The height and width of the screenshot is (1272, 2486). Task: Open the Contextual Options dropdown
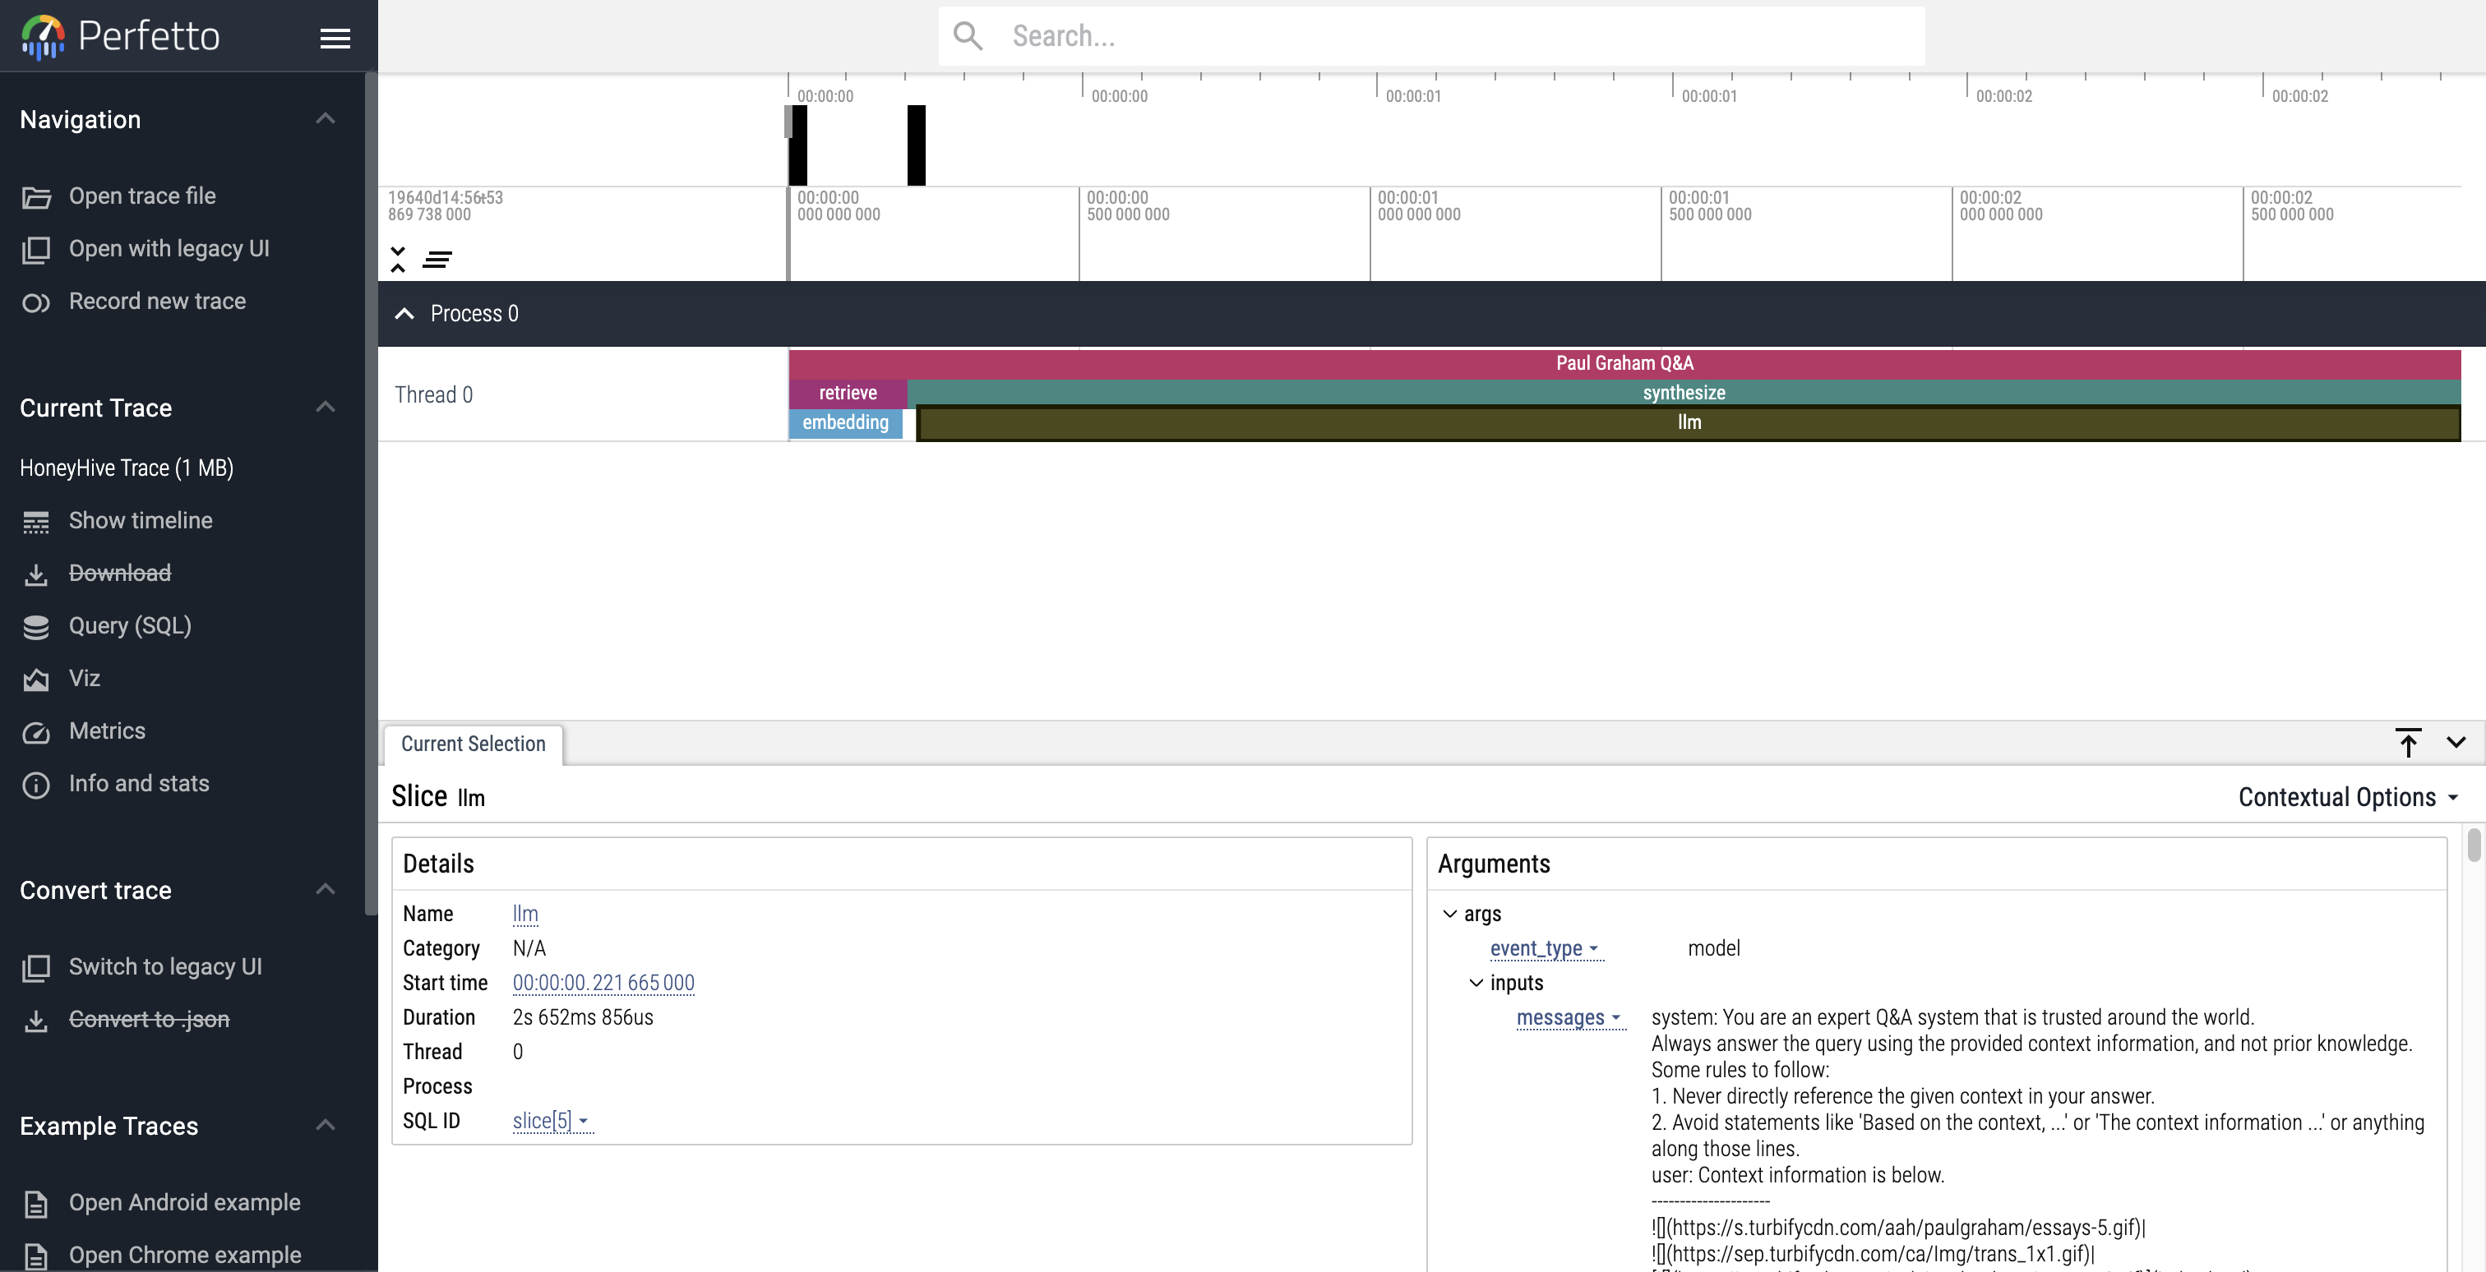click(2347, 798)
